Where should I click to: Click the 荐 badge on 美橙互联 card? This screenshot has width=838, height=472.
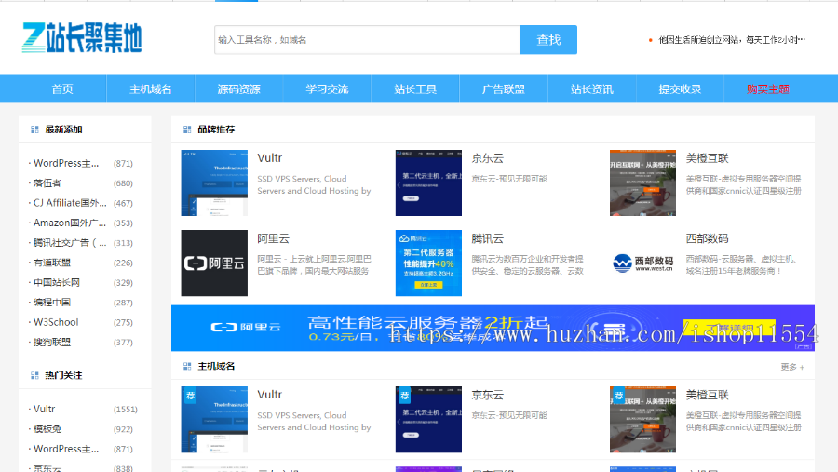[x=619, y=396]
